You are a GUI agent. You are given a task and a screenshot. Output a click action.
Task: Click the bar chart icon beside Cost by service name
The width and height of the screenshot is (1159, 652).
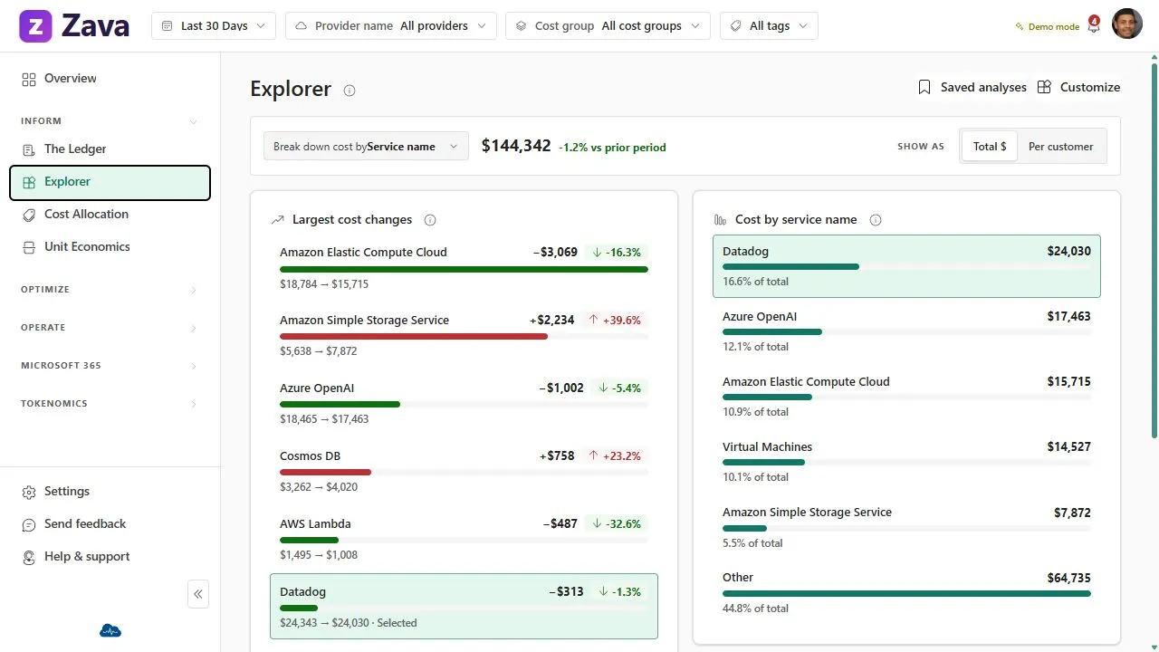tap(721, 220)
